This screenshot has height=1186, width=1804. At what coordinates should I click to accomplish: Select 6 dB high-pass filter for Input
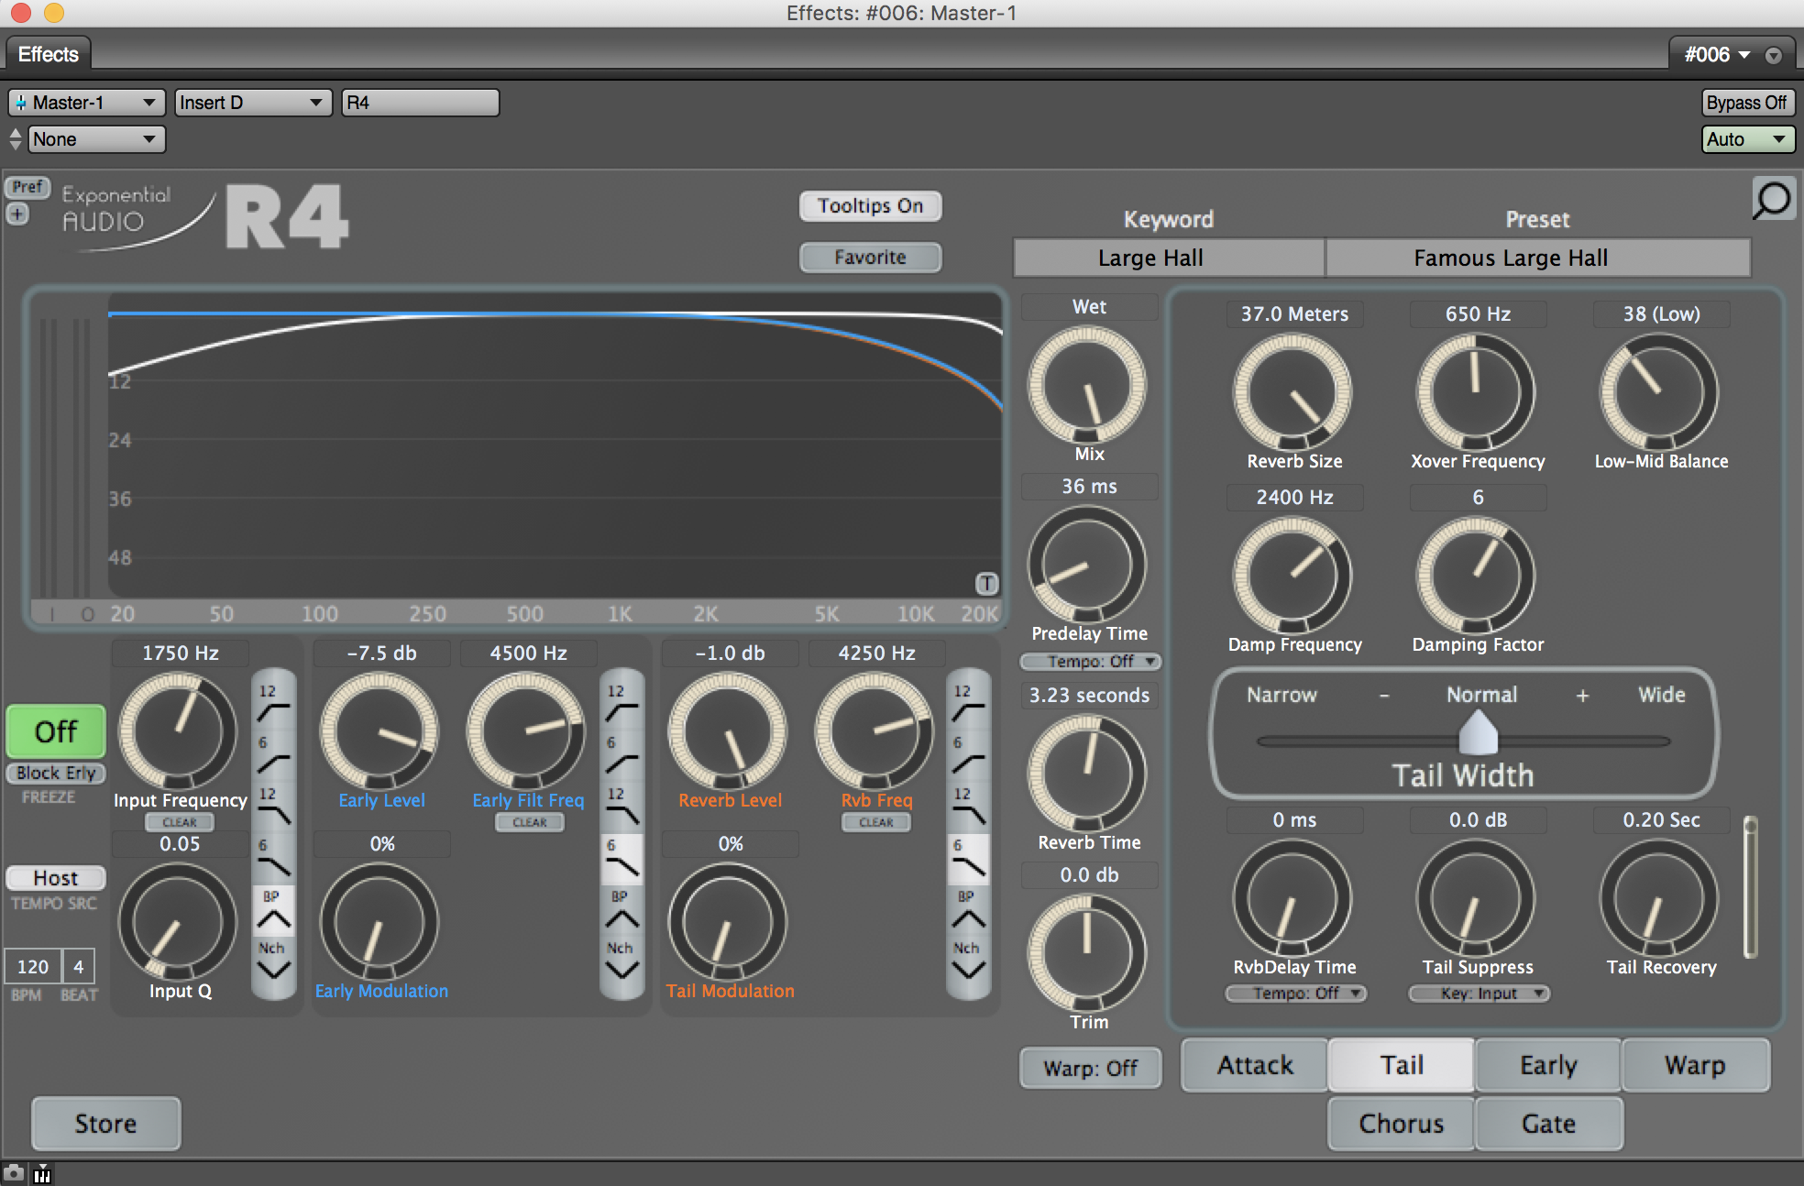273,755
